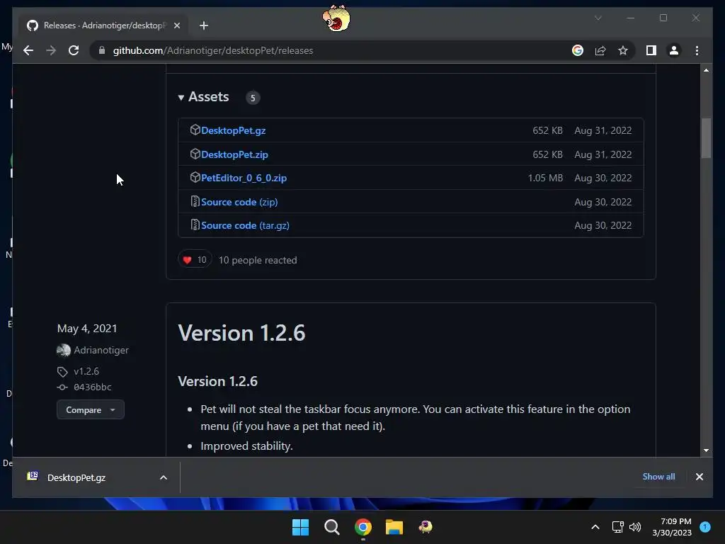This screenshot has width=725, height=544.
Task: Click the scrollbar up arrow
Action: (706, 70)
